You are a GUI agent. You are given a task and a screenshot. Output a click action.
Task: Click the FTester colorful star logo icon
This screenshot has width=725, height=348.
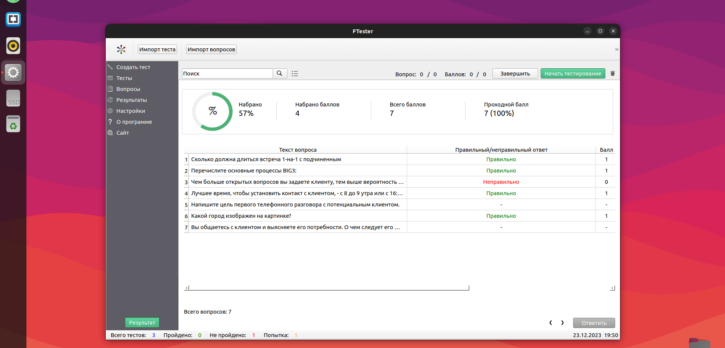(121, 49)
